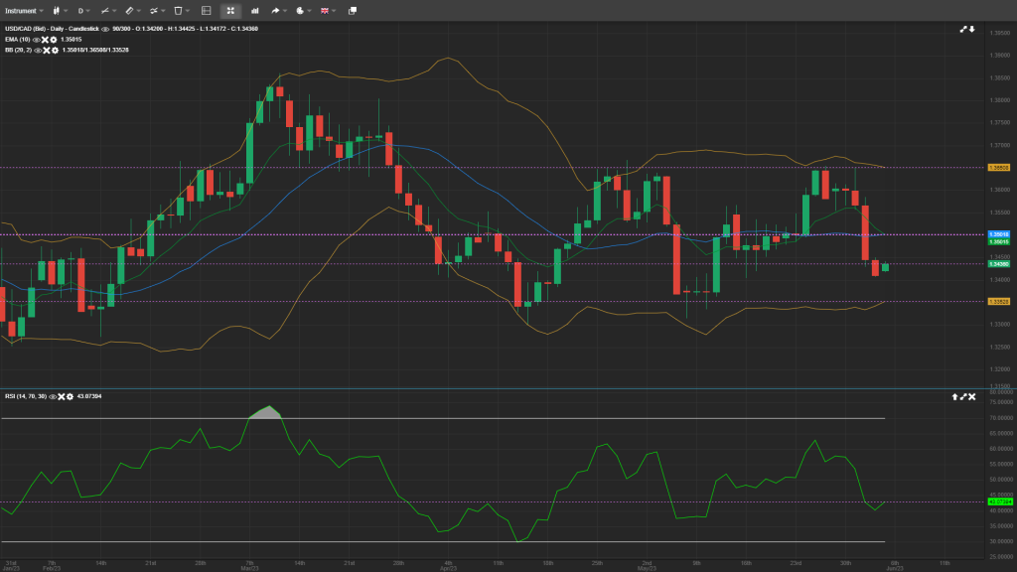Click the detach window icon

point(353,10)
